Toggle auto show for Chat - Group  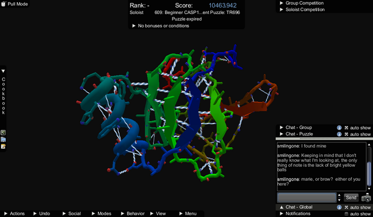(346, 128)
